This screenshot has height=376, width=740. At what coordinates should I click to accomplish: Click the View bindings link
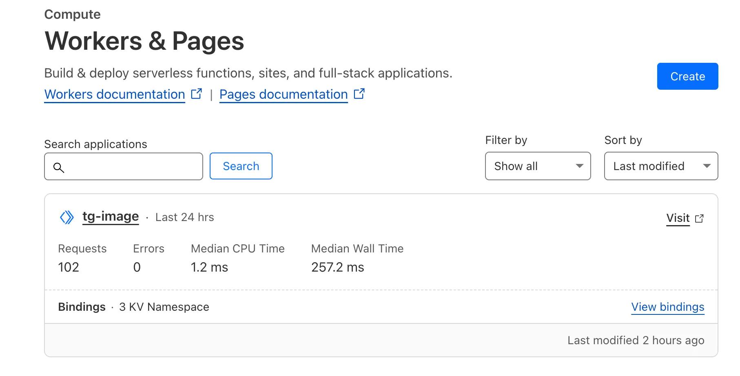coord(668,307)
